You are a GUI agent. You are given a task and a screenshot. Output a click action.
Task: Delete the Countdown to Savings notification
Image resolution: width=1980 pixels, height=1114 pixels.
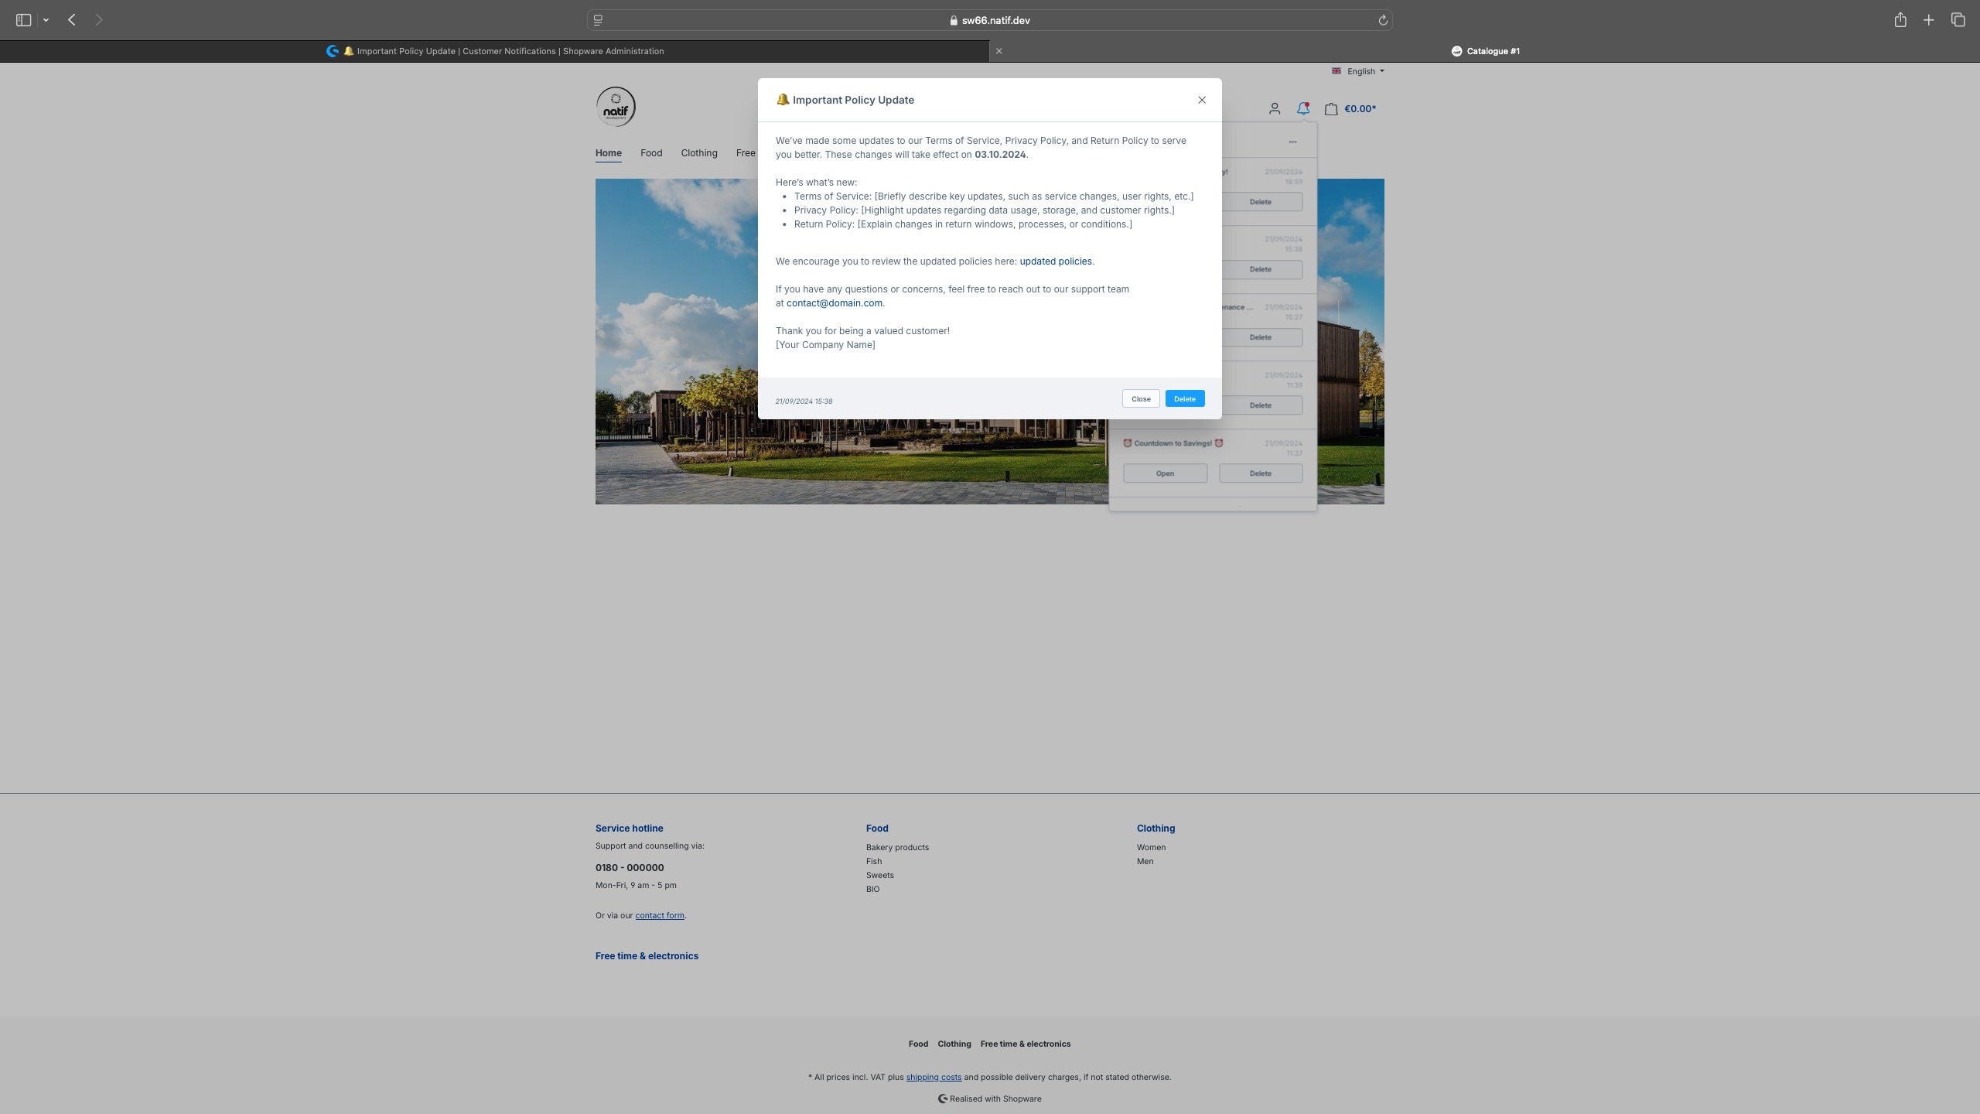pyautogui.click(x=1260, y=473)
